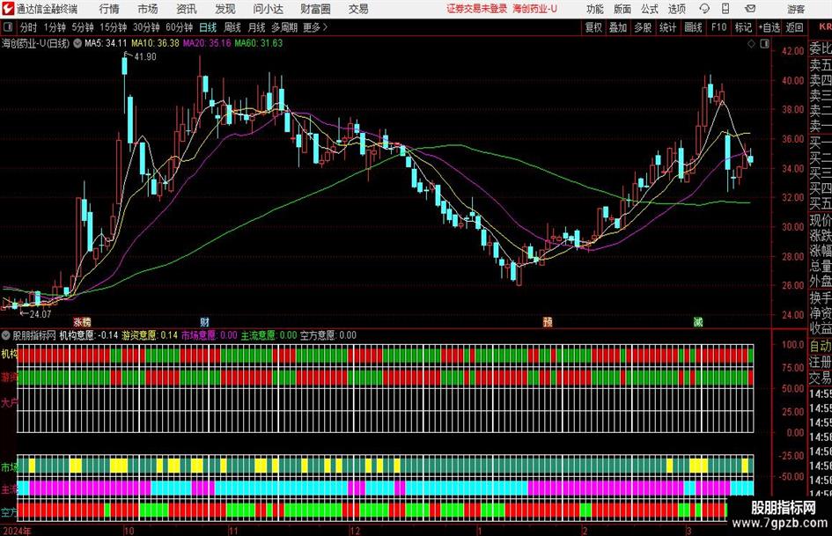Open the 公式 menu
The width and height of the screenshot is (832, 536).
(650, 9)
